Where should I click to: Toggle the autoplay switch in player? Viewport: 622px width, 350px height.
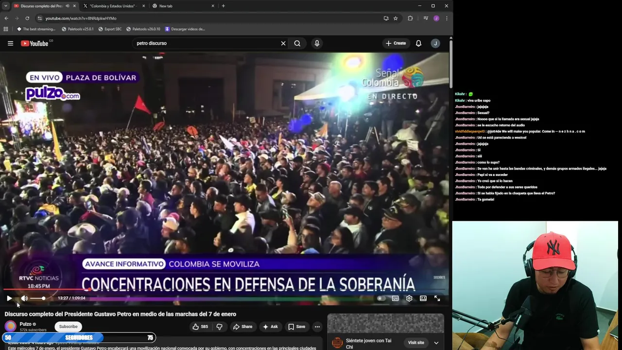coord(380,298)
